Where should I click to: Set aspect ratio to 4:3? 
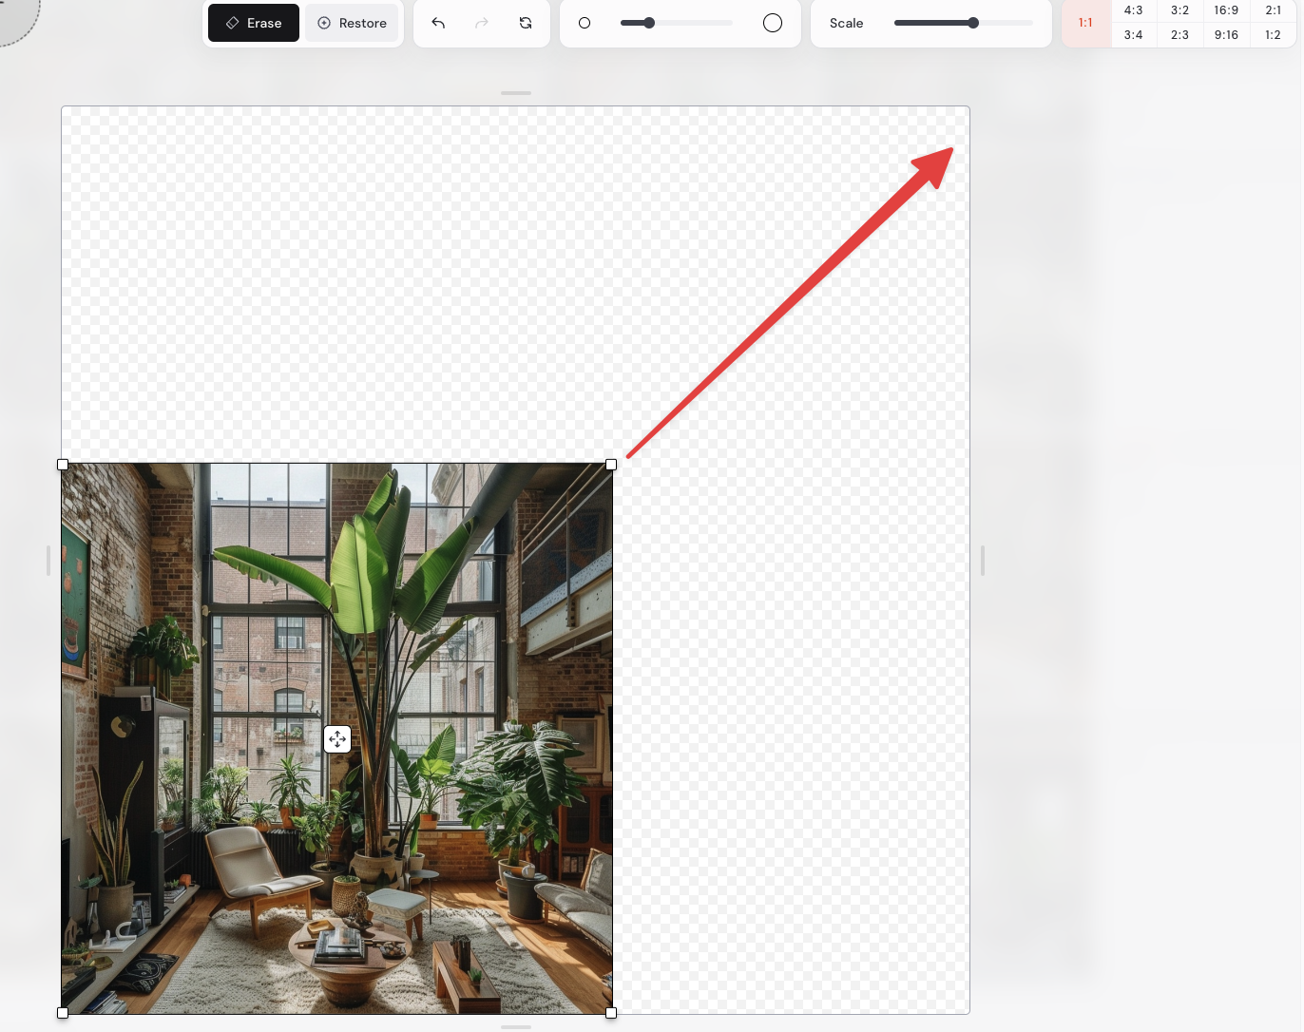click(1133, 10)
